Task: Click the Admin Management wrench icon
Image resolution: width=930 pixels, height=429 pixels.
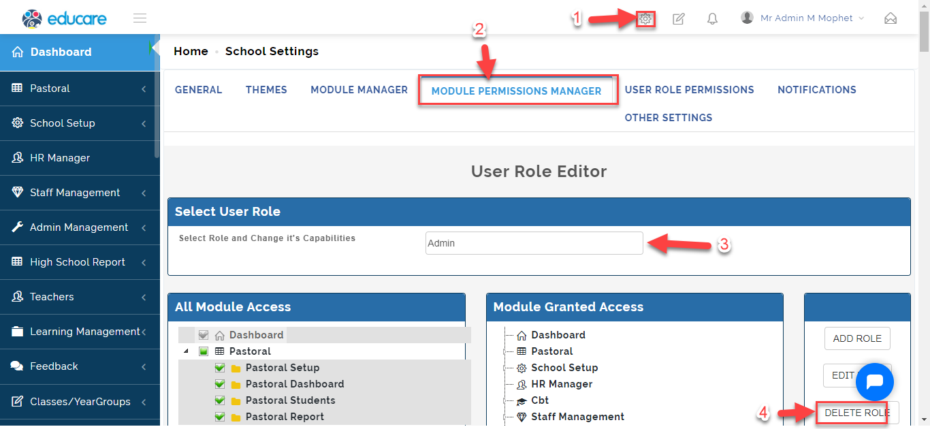Action: (x=18, y=227)
